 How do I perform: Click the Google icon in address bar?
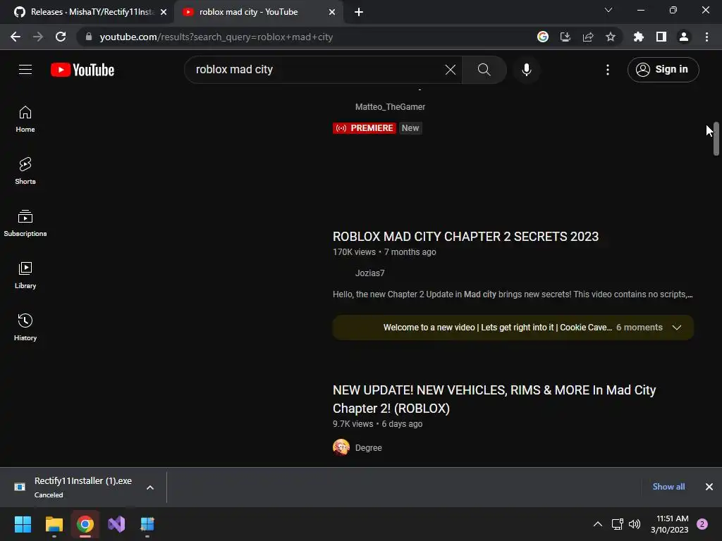pyautogui.click(x=543, y=37)
